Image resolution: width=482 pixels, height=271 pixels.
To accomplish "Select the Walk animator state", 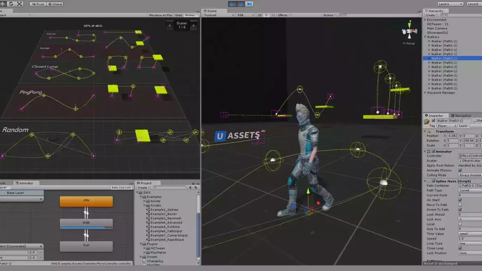I will [x=86, y=224].
